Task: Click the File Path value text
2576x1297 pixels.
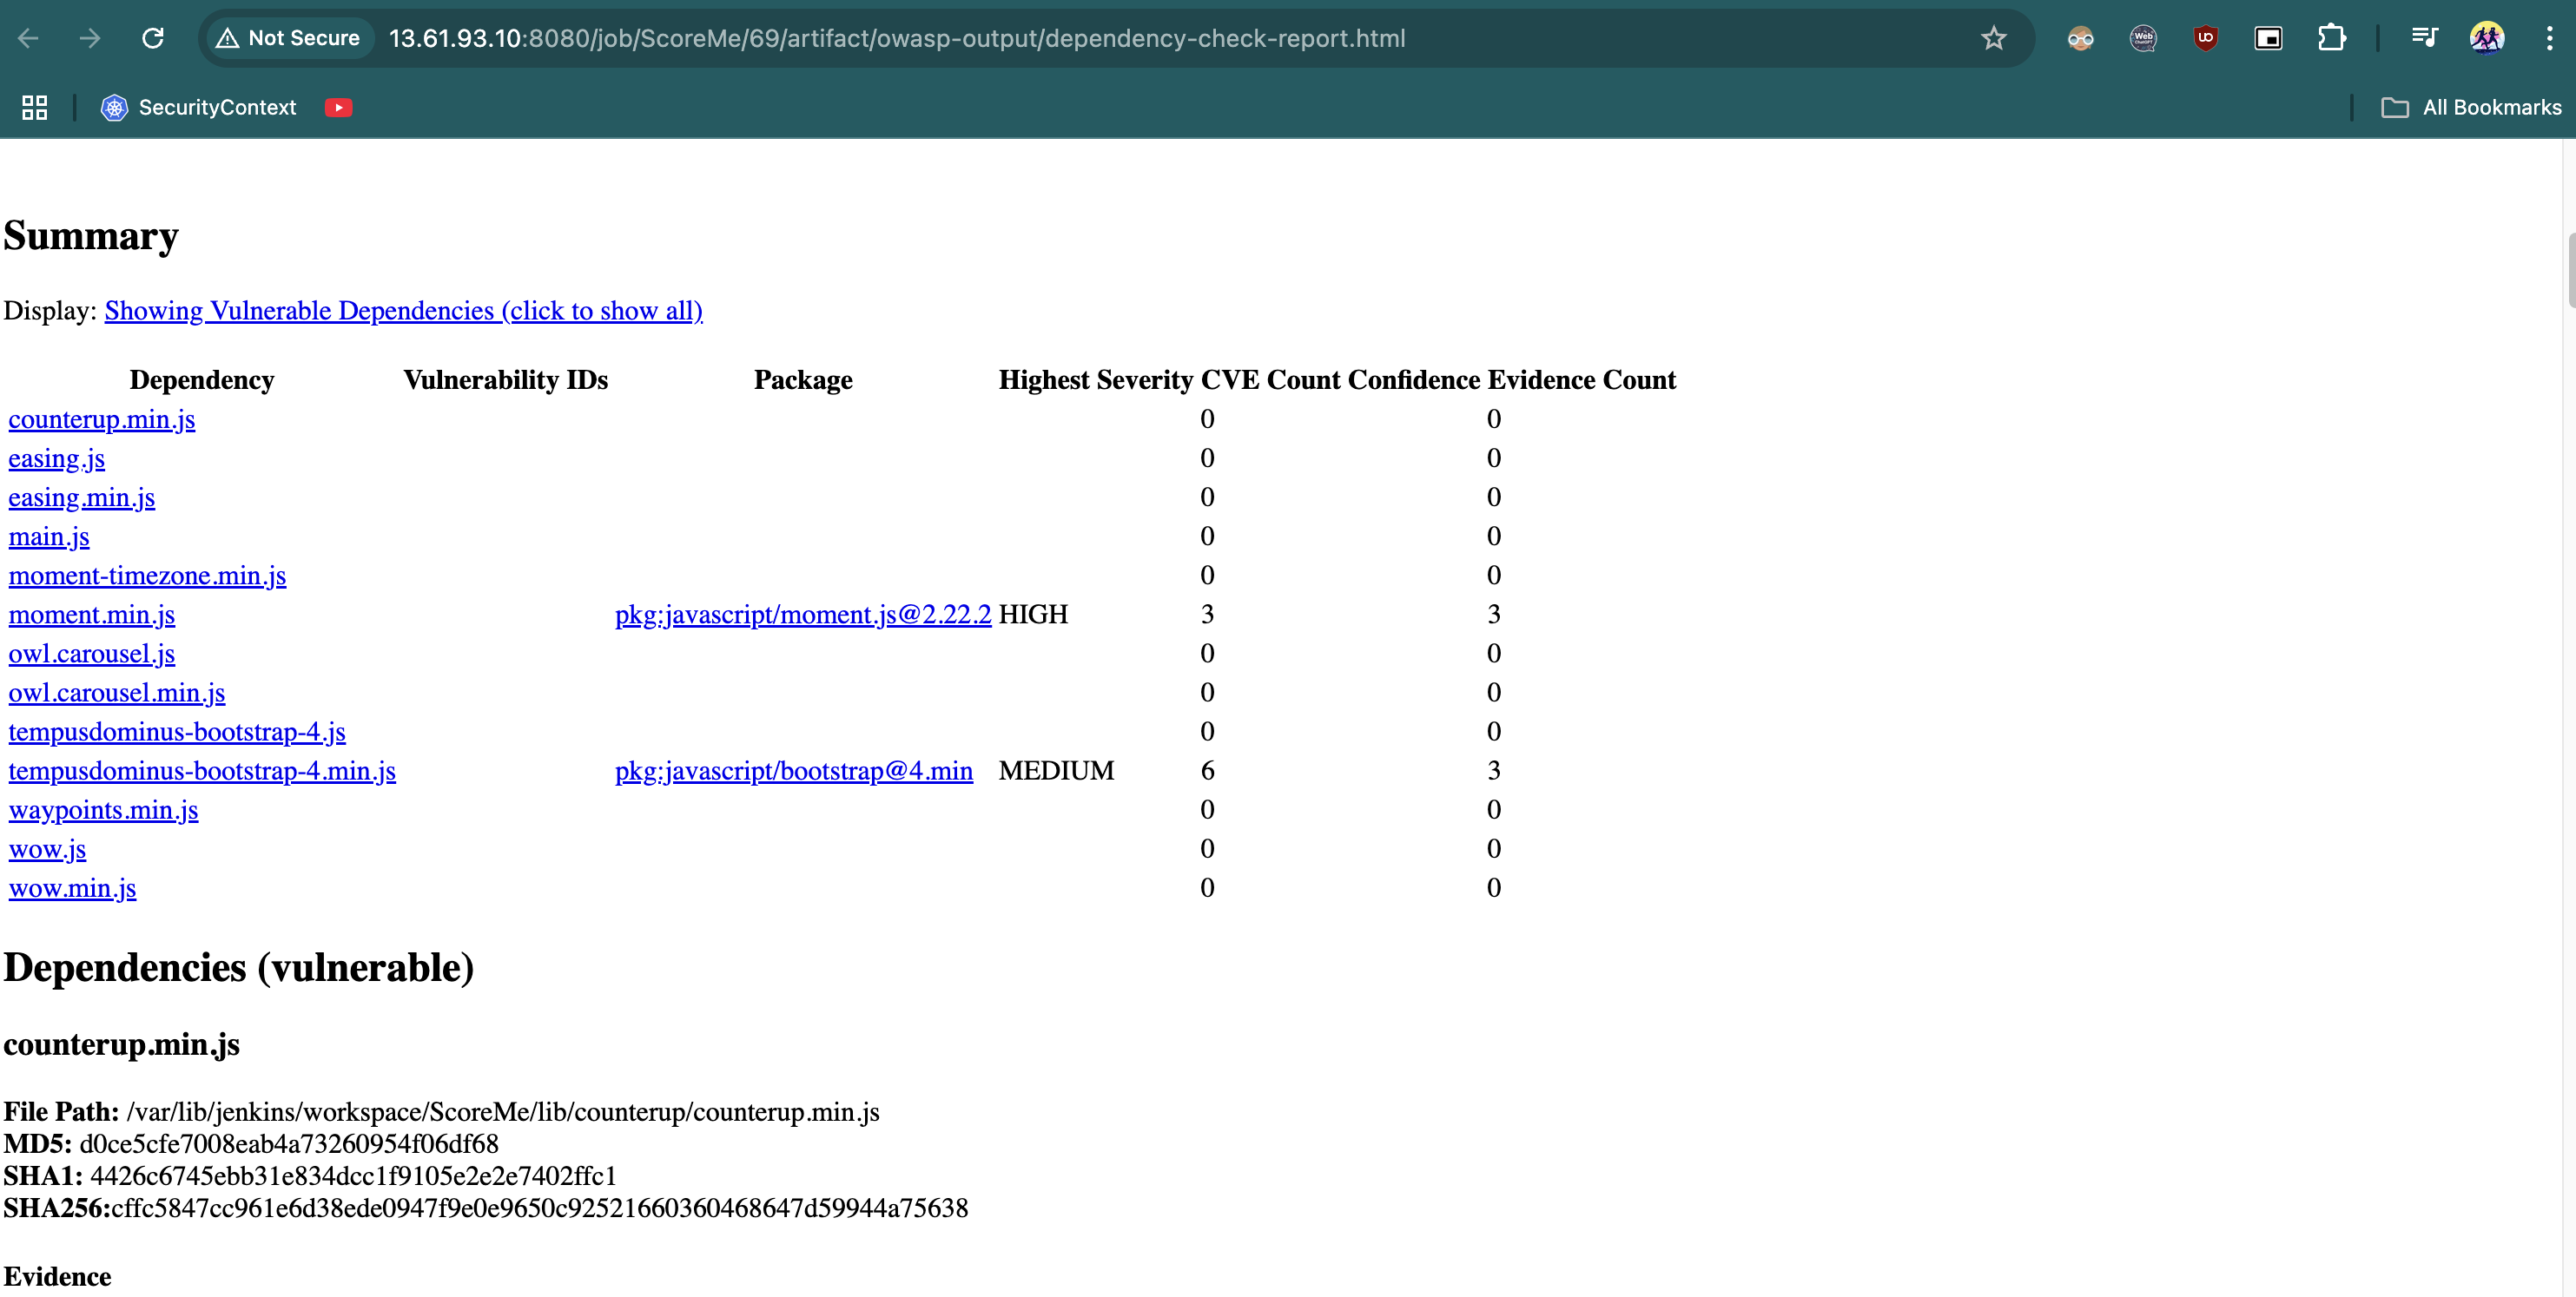Action: pos(503,1112)
